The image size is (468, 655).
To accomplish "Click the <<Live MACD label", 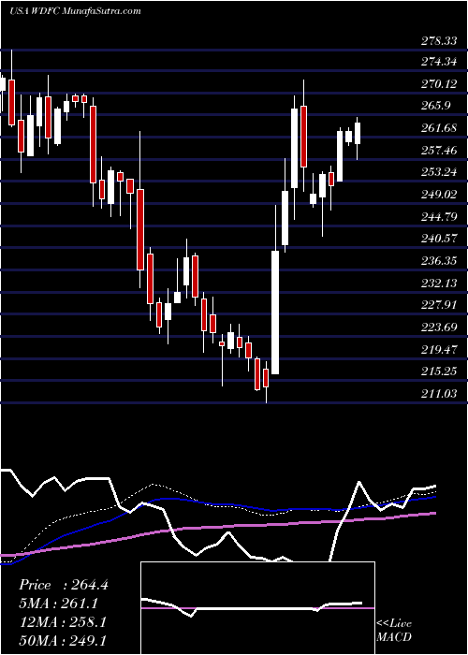I will coord(394,631).
